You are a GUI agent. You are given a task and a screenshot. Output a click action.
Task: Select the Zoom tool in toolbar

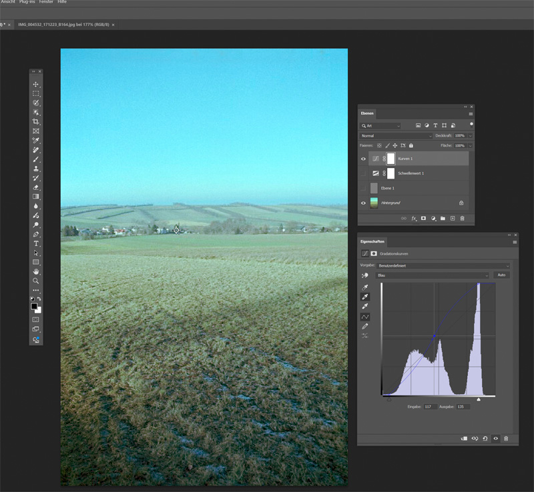click(36, 281)
